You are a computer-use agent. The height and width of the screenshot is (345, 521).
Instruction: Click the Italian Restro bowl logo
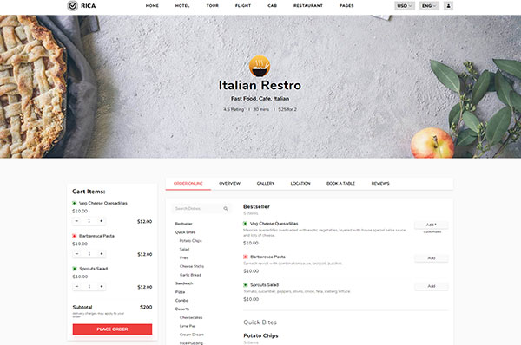260,67
